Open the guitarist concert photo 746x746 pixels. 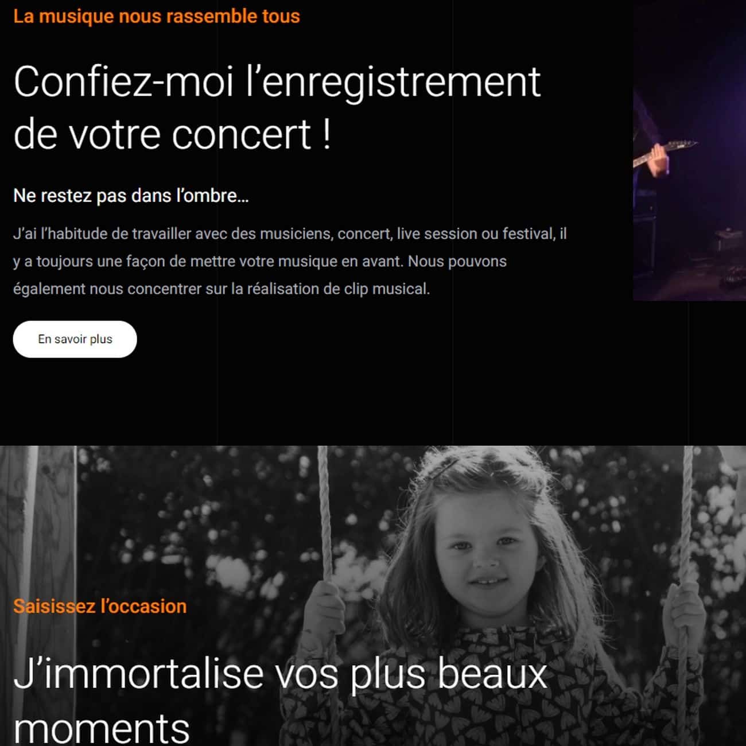pyautogui.click(x=689, y=150)
